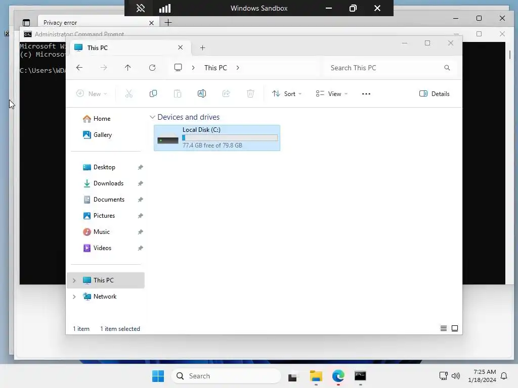Open Task View on the taskbar

(x=293, y=376)
